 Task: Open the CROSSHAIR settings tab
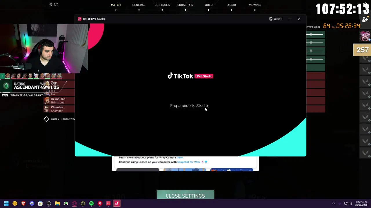[x=185, y=5]
